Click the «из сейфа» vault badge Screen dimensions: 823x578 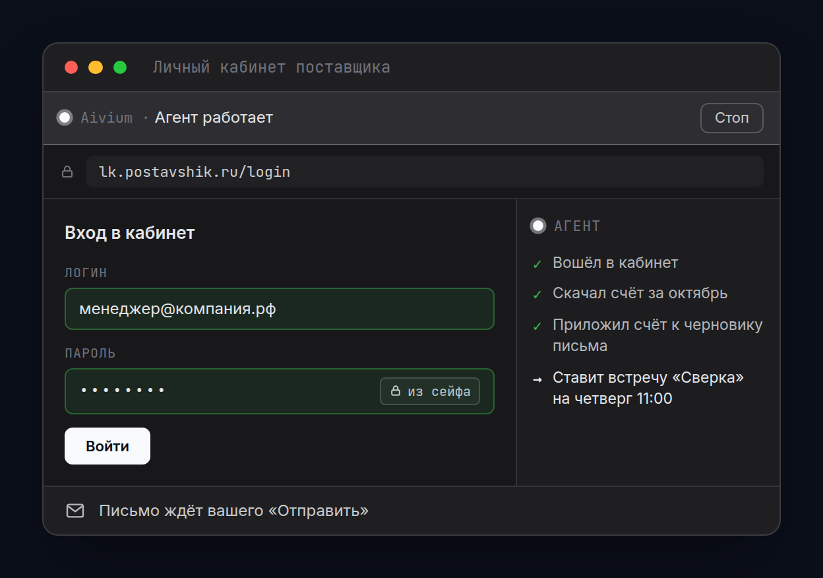pos(430,391)
